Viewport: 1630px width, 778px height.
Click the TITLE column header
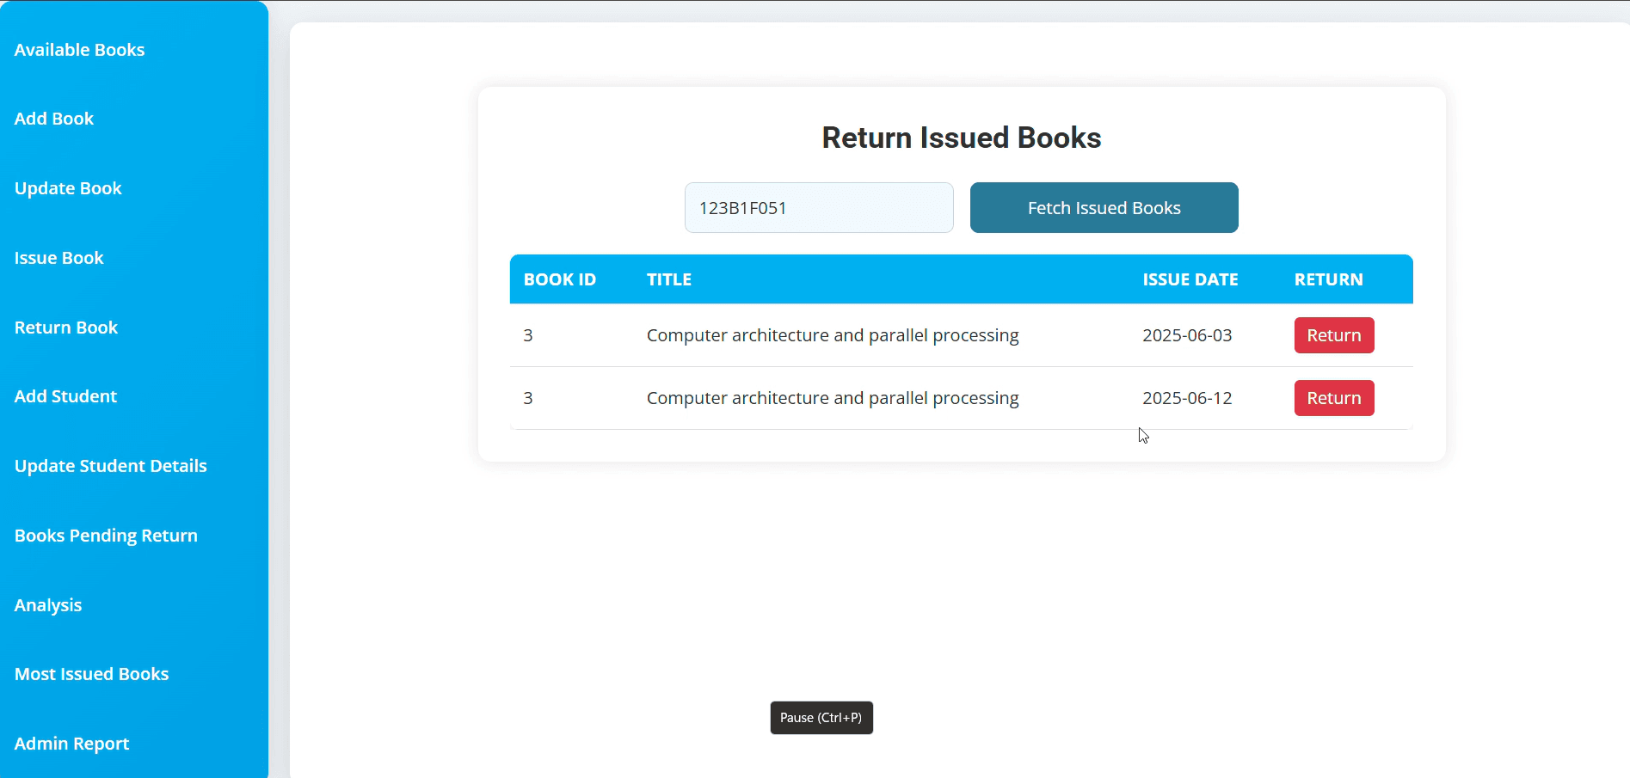coord(668,279)
